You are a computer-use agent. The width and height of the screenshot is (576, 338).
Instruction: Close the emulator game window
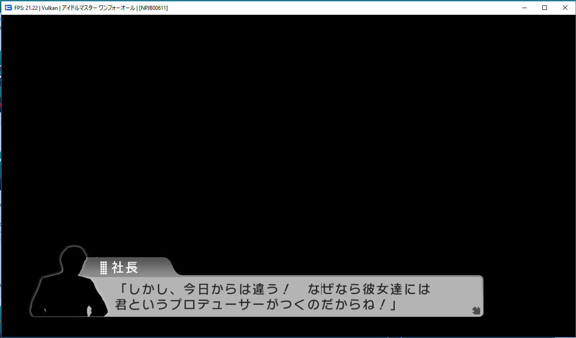[x=565, y=8]
